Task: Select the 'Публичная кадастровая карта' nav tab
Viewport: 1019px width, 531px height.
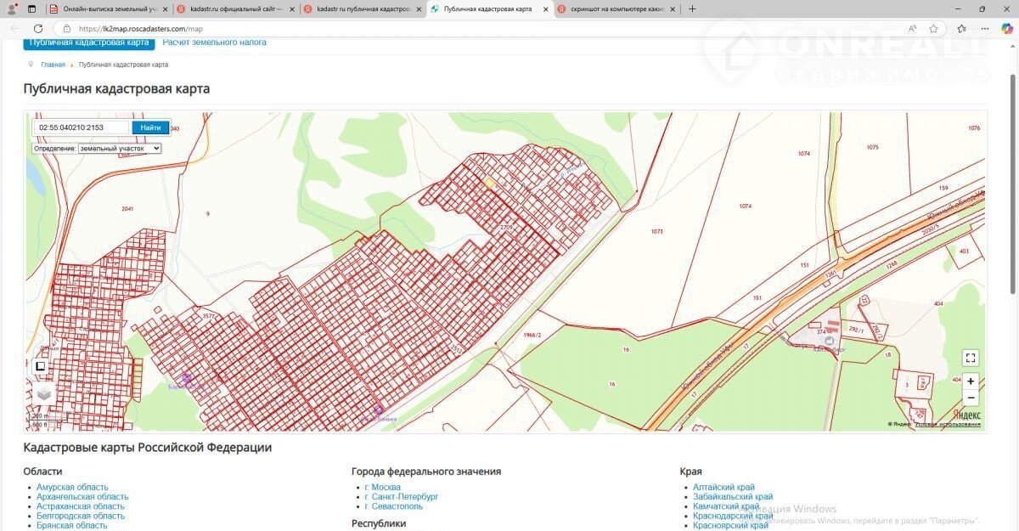Action: (x=89, y=42)
